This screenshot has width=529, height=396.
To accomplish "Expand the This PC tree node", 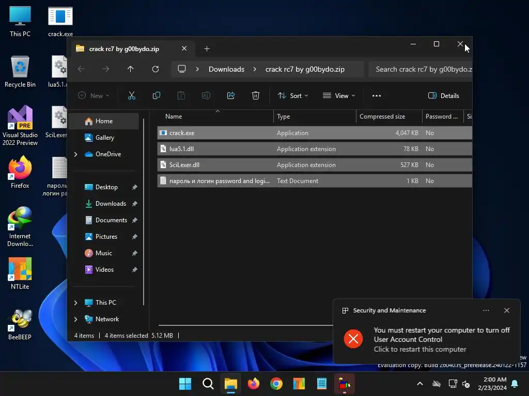I will [75, 303].
